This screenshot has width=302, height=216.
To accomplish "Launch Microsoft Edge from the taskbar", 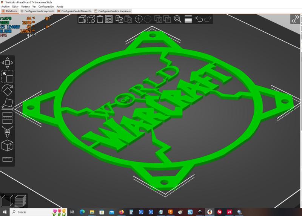I will click(x=82, y=212).
